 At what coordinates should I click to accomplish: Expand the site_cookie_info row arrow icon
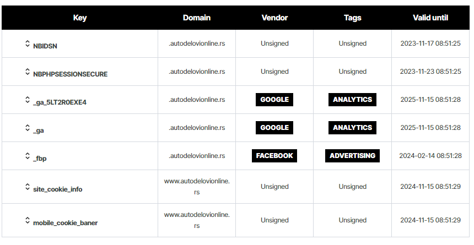tap(27, 187)
